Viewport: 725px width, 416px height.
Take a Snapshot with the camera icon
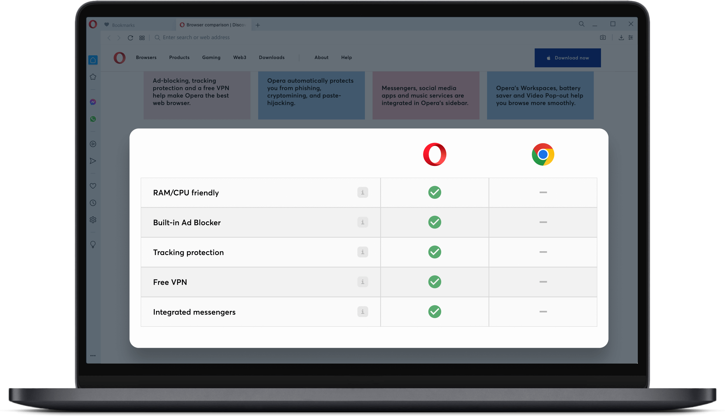(x=603, y=37)
